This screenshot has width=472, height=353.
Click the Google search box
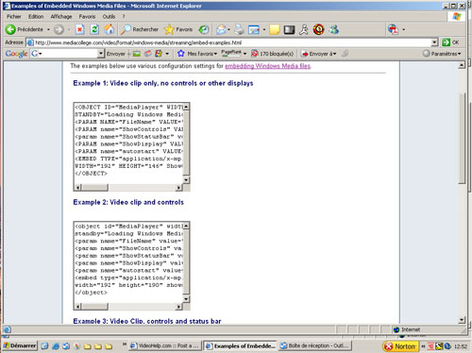coord(68,54)
